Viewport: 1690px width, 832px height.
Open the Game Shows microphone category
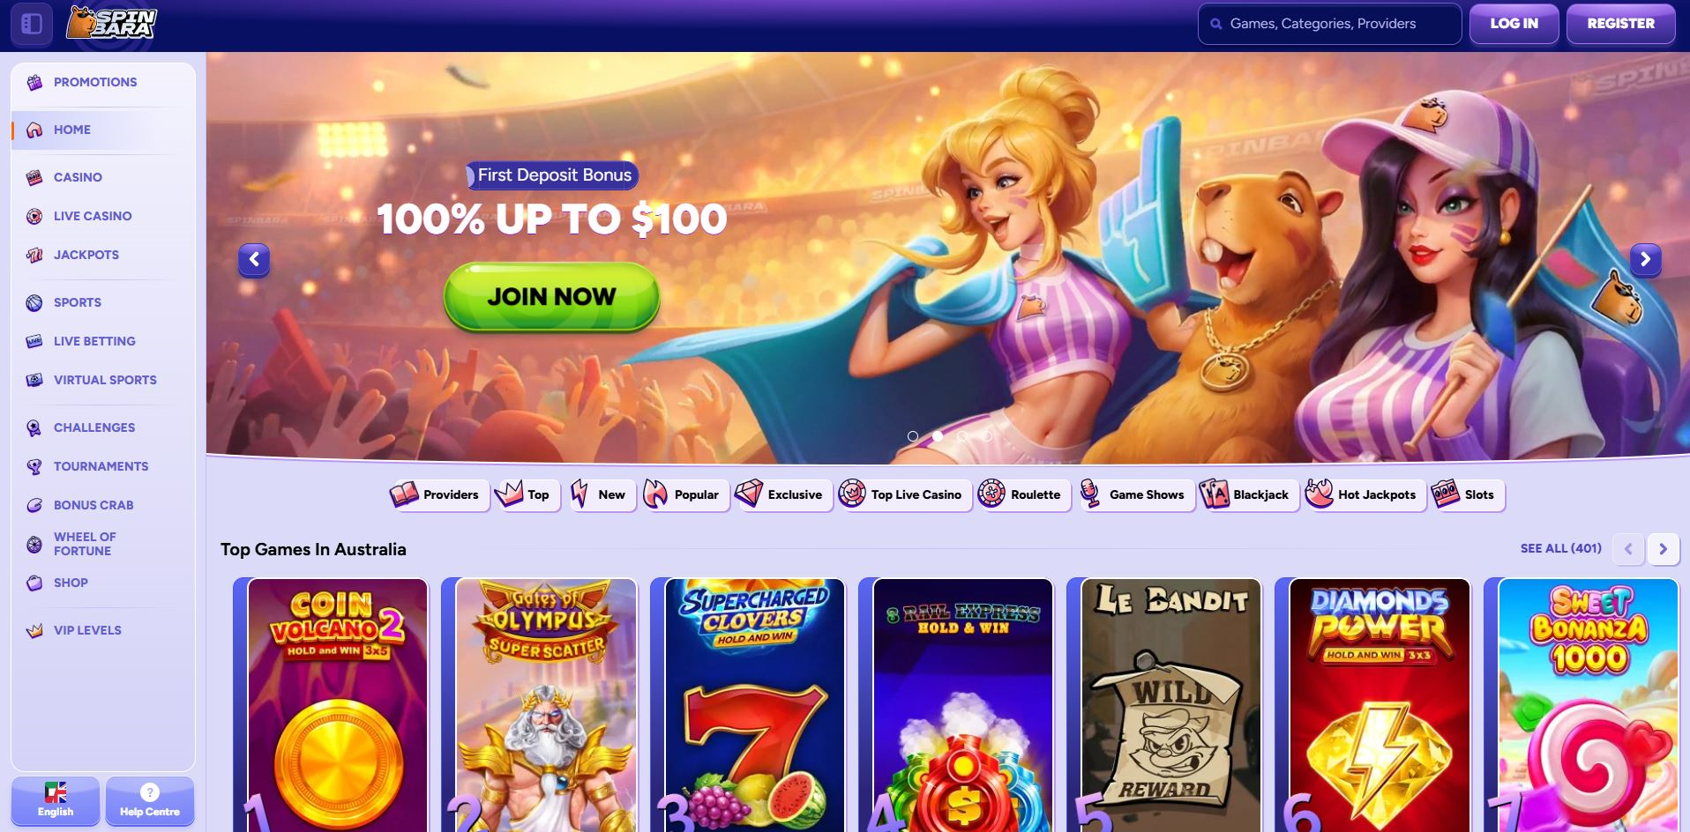(x=1137, y=494)
